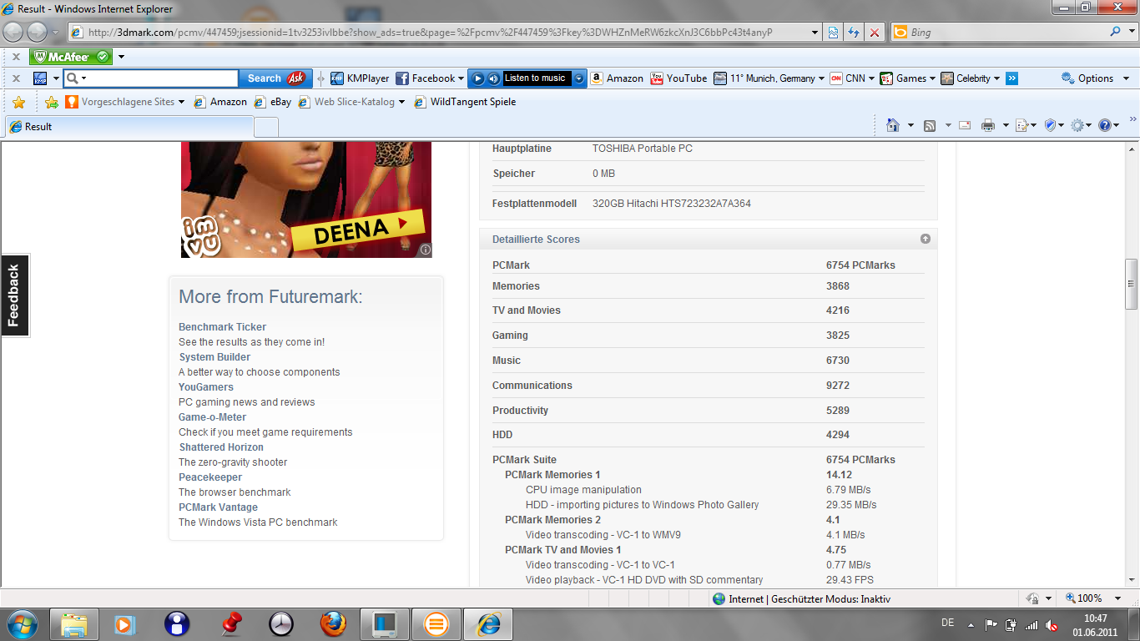Open Vorgeschlagene Sites favorites dropdown
This screenshot has height=641, width=1140.
click(x=181, y=102)
